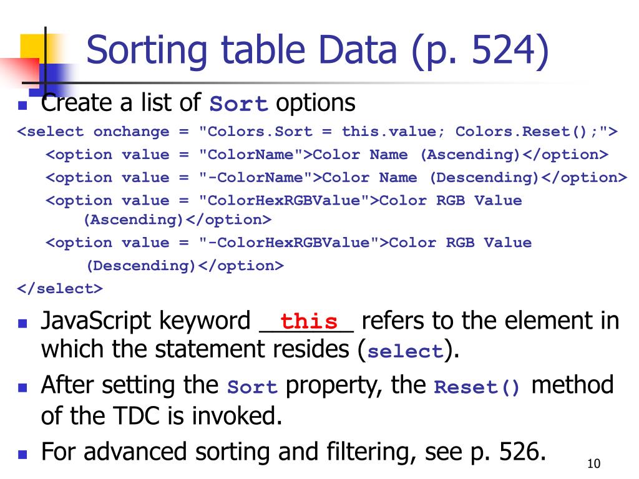Click the red square in the logo
The height and width of the screenshot is (479, 639).
[21, 72]
